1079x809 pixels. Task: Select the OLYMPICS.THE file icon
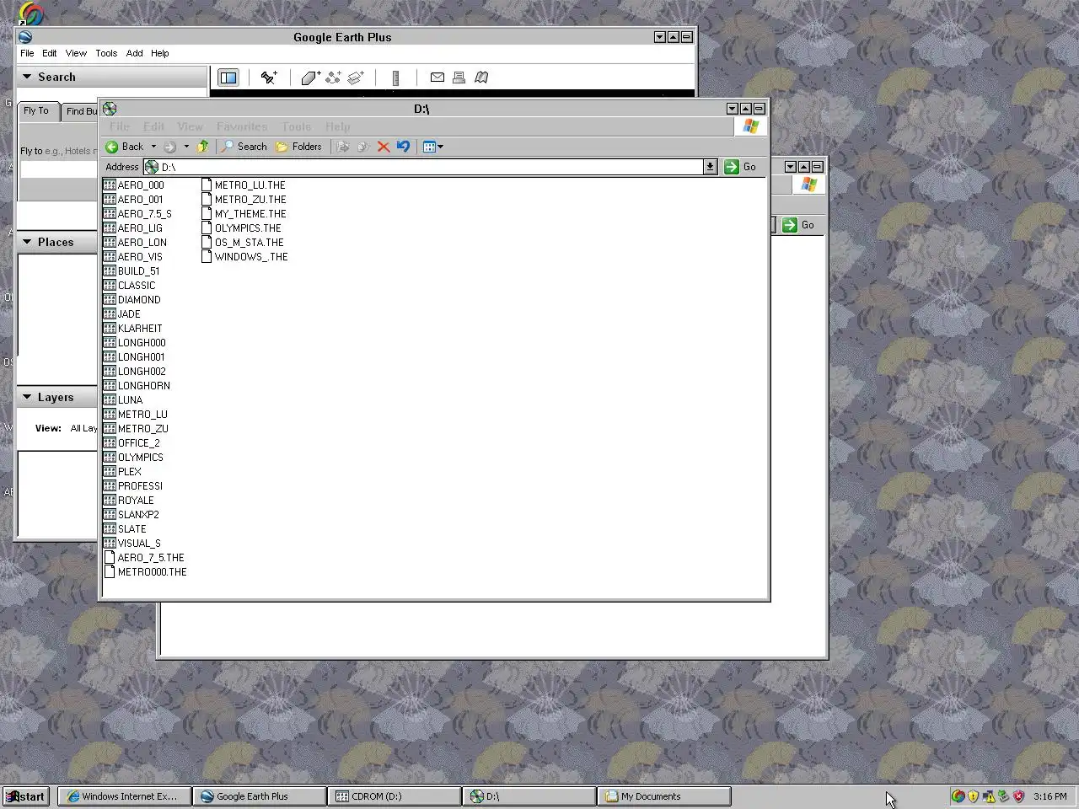click(207, 228)
